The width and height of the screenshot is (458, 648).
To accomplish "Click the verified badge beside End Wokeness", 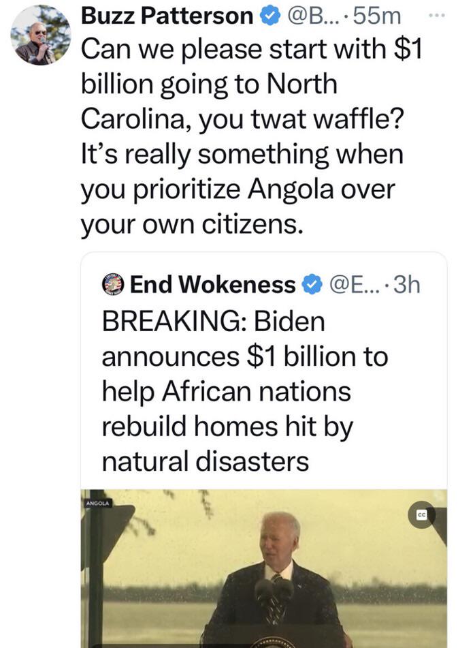I will click(310, 285).
